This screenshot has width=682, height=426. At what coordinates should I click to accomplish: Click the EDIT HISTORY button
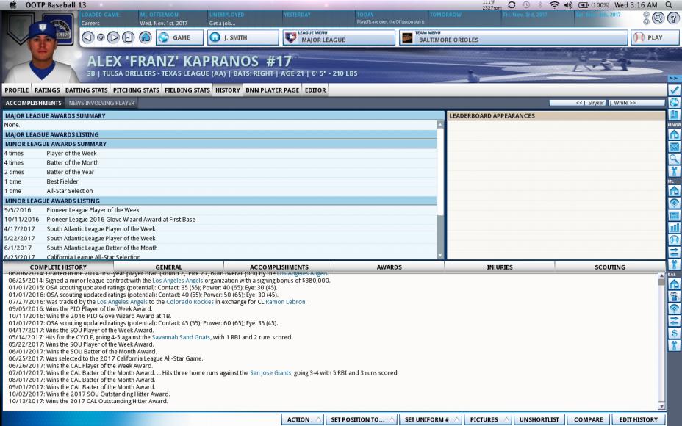pyautogui.click(x=638, y=419)
